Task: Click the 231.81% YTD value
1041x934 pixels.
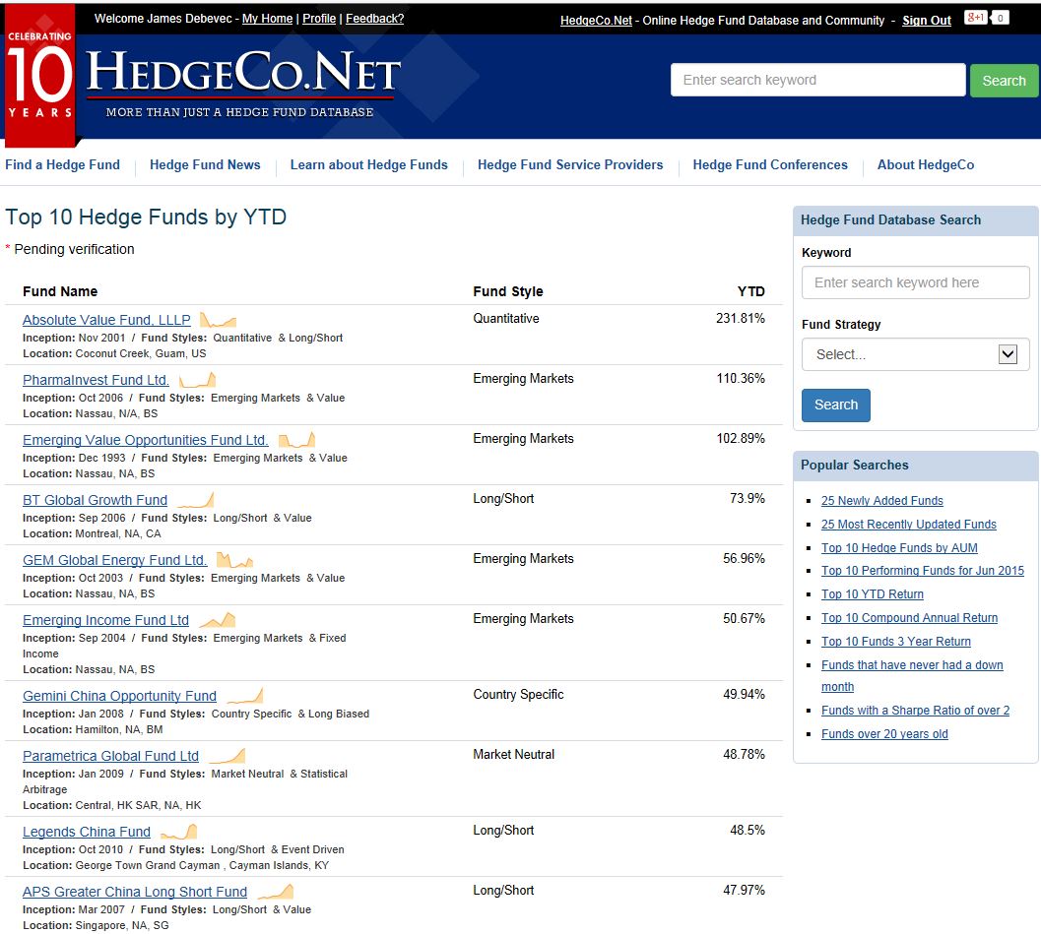Action: pyautogui.click(x=740, y=319)
